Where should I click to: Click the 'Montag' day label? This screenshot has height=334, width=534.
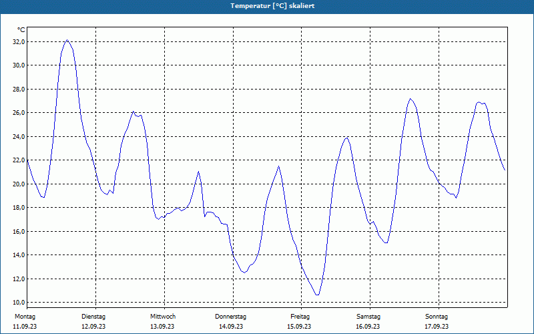(25, 317)
